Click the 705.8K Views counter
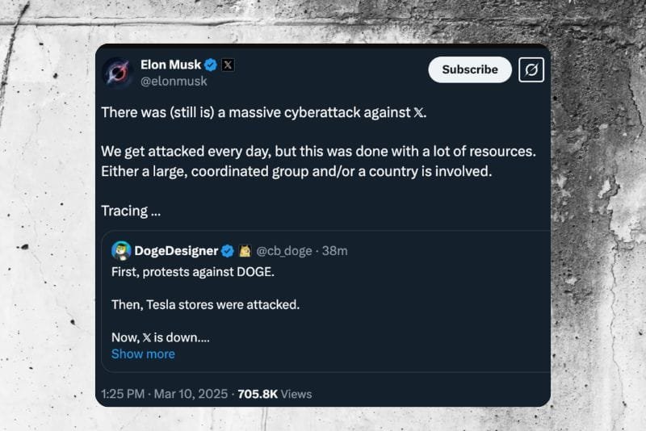This screenshot has height=431, width=646. point(275,394)
